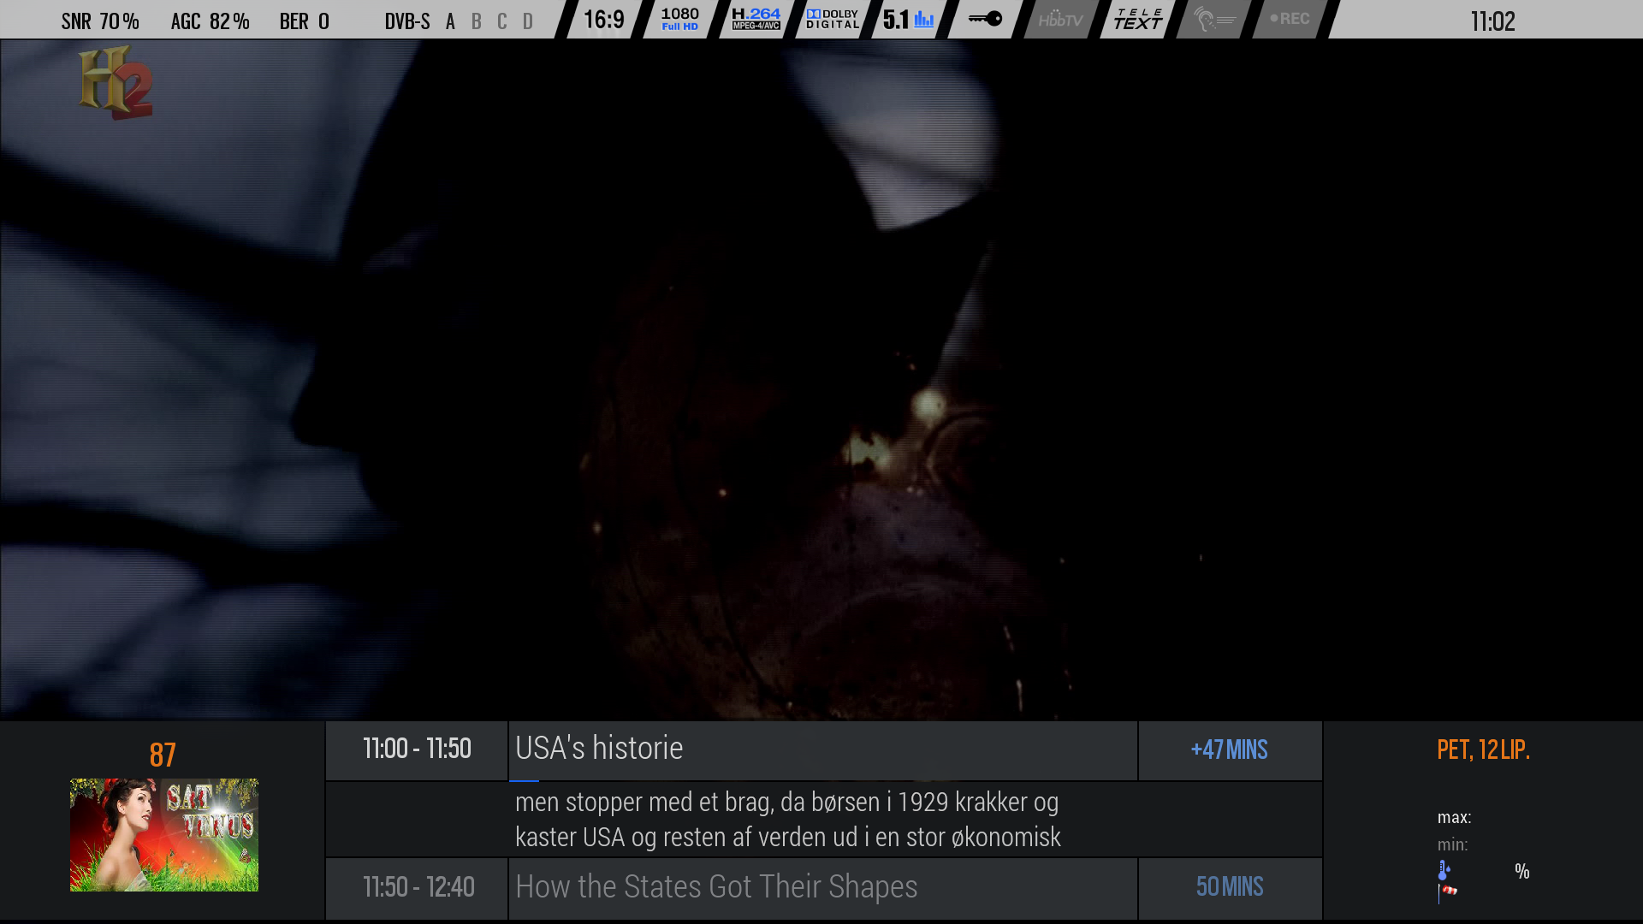
Task: Select tuner B indicator
Action: tap(477, 21)
